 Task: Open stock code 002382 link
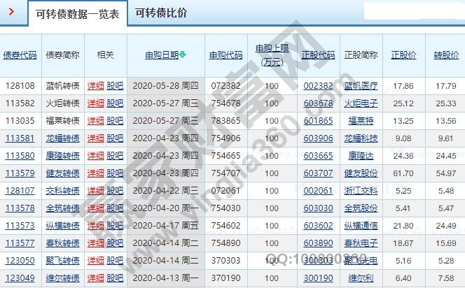click(318, 86)
